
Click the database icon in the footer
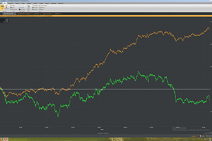[201, 136]
